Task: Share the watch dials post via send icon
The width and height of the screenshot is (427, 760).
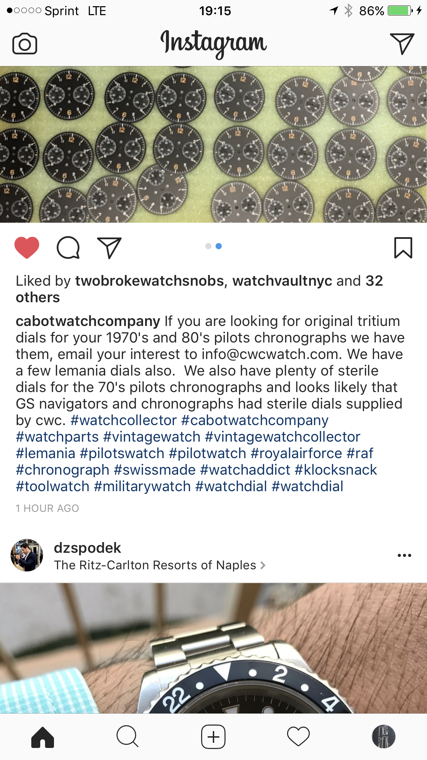Action: [x=110, y=247]
